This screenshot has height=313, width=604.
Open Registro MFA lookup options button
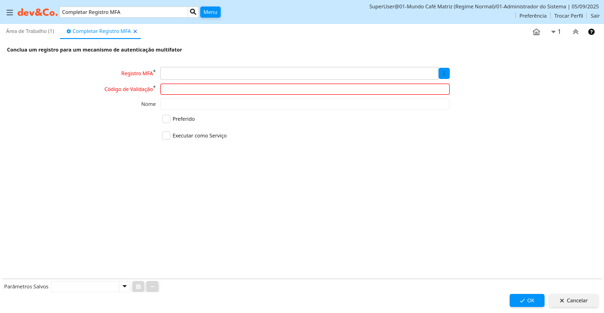(x=444, y=73)
